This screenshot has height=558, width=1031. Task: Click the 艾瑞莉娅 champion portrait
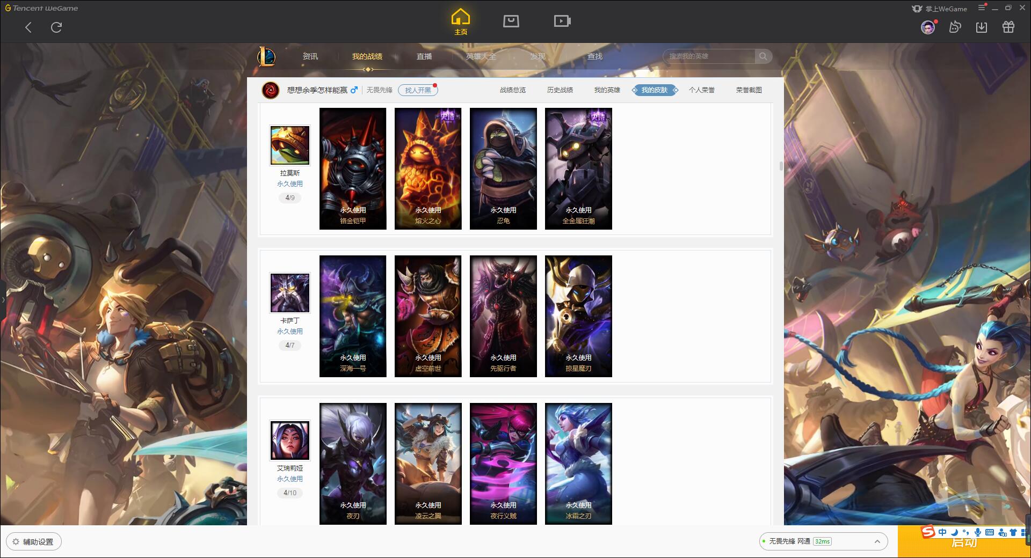coord(290,440)
